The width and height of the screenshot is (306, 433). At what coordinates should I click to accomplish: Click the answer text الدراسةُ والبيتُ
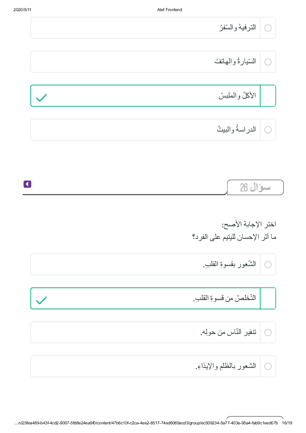click(x=236, y=130)
